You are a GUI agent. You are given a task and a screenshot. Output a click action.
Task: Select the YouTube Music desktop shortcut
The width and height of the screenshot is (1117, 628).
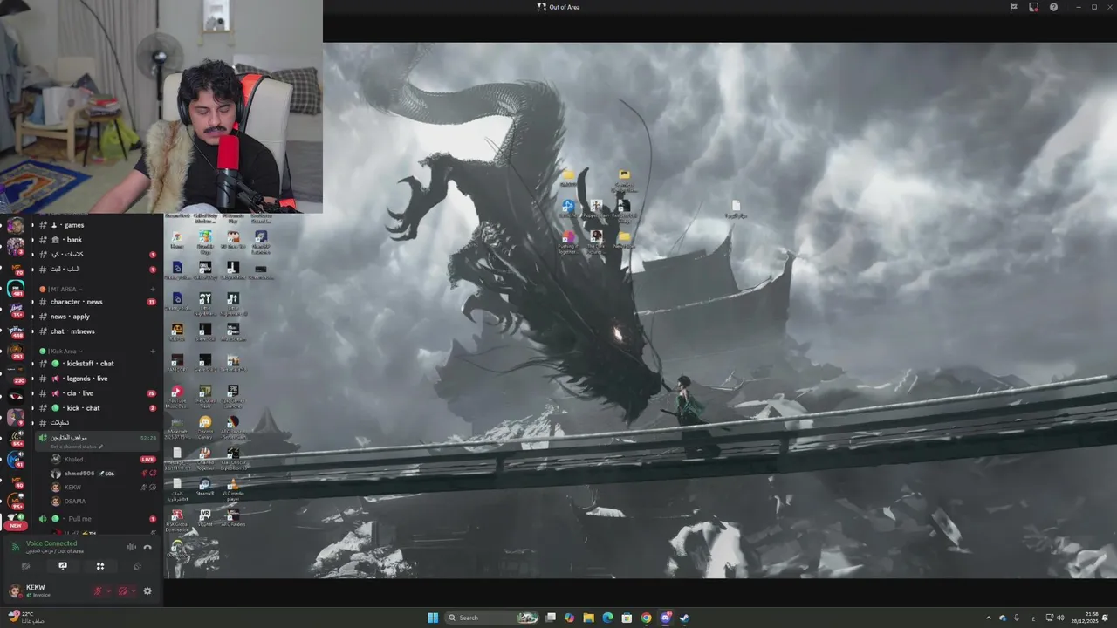(x=177, y=396)
